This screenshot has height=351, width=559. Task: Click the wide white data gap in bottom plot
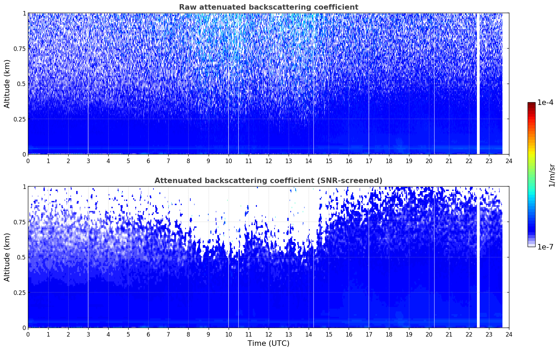(478, 257)
